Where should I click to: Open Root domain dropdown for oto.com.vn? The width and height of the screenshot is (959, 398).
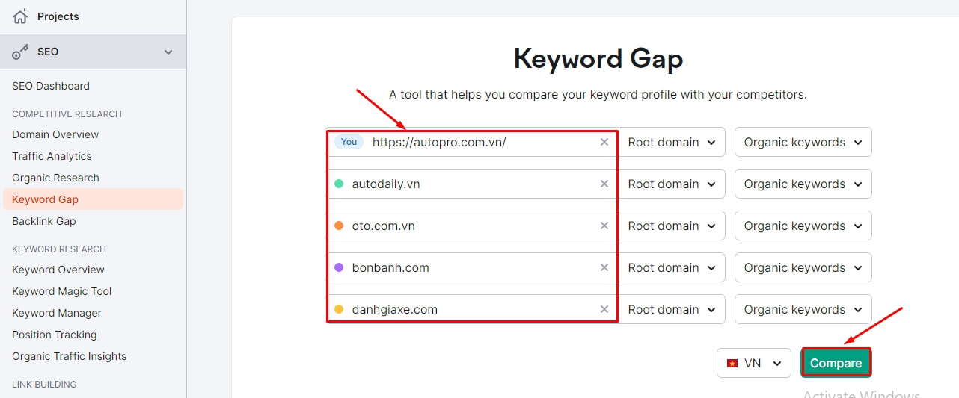point(672,226)
